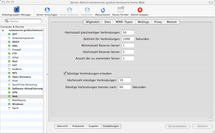Click the Minimalzahl Reserve-Server field
The image size is (215, 133).
128,45
